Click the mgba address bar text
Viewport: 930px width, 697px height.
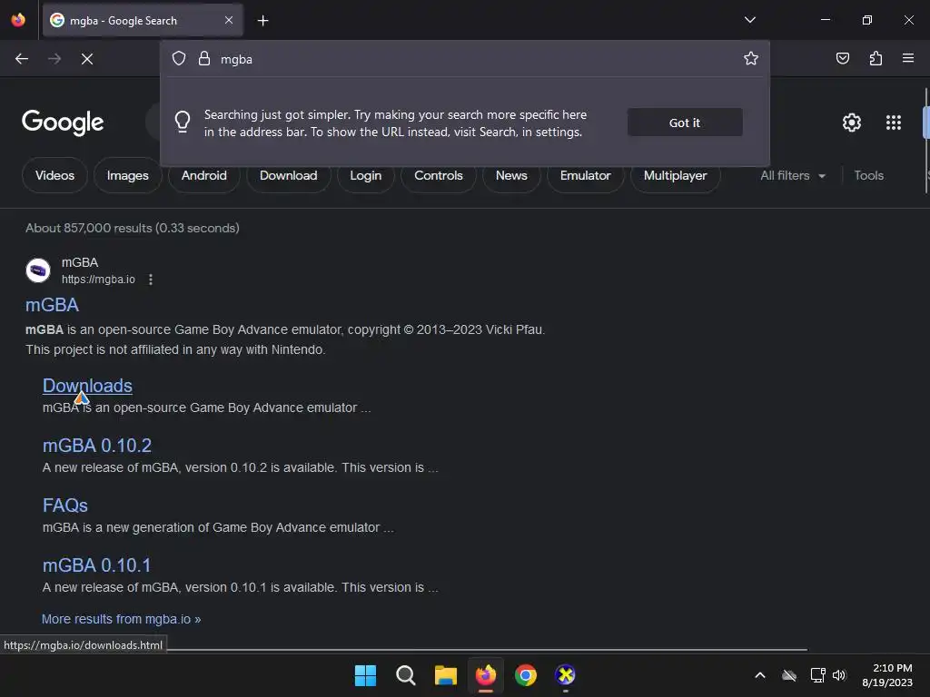coord(236,59)
